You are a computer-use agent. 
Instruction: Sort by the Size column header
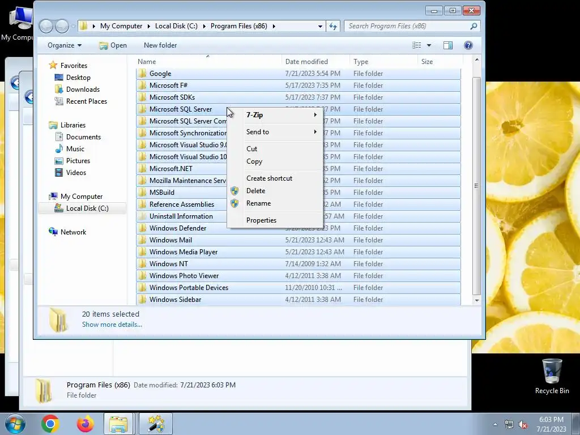[440, 61]
